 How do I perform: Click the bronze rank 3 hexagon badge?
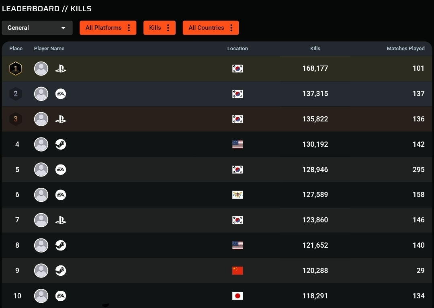coord(16,119)
